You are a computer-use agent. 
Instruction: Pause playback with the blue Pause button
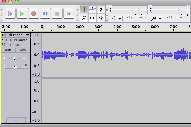pos(45,14)
